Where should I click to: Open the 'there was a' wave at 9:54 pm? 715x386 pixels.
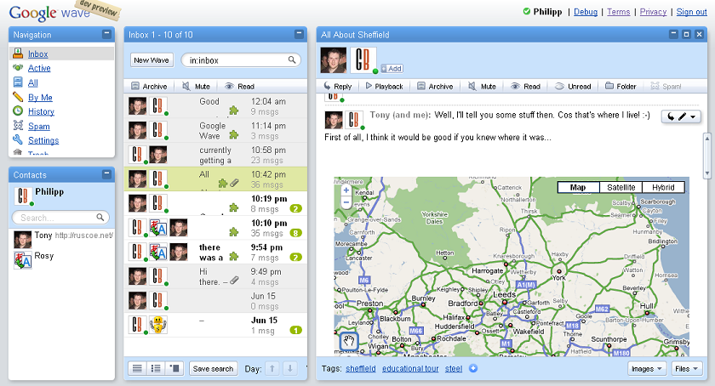(215, 252)
